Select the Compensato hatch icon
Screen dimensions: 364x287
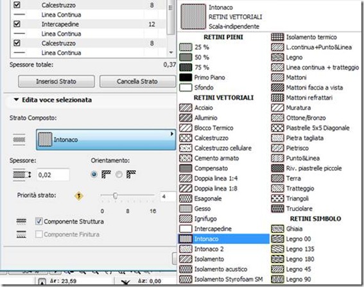(x=186, y=168)
